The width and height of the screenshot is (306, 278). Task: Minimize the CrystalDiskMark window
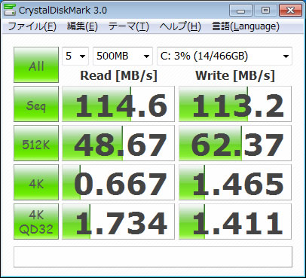pos(240,11)
